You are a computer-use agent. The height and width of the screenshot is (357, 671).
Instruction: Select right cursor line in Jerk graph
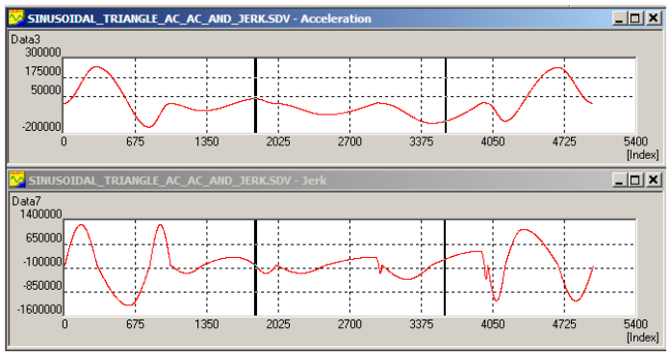[445, 268]
